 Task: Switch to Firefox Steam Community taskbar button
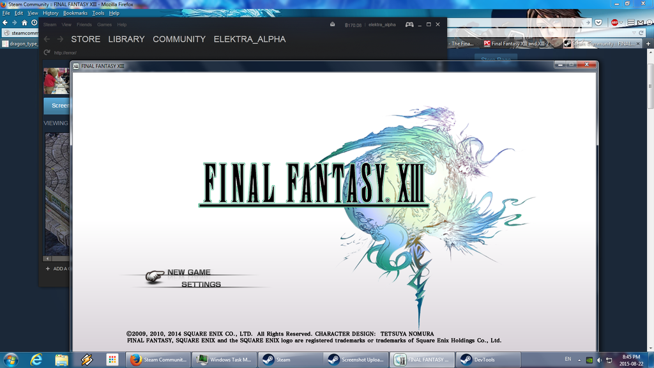(x=158, y=360)
